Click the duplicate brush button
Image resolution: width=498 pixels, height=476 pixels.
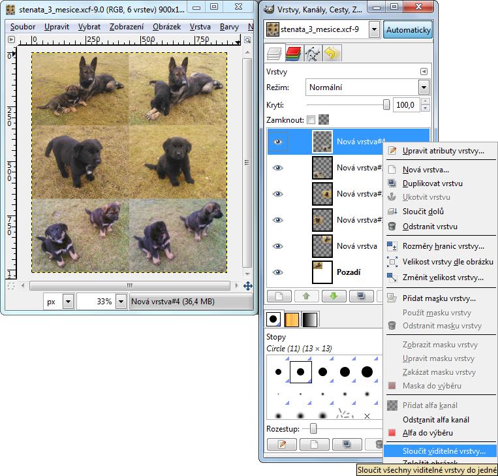[x=347, y=444]
